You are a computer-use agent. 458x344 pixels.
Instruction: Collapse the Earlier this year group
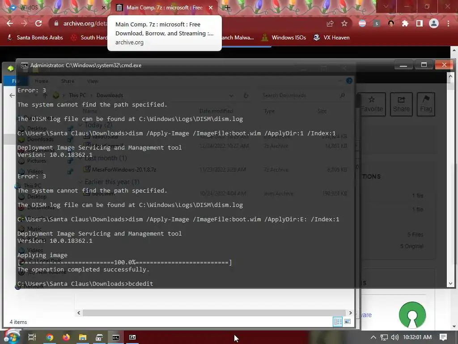81,182
